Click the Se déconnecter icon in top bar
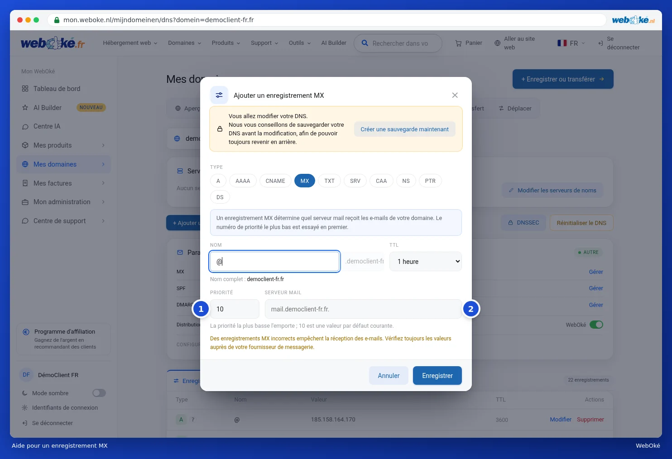The width and height of the screenshot is (672, 459). click(600, 43)
